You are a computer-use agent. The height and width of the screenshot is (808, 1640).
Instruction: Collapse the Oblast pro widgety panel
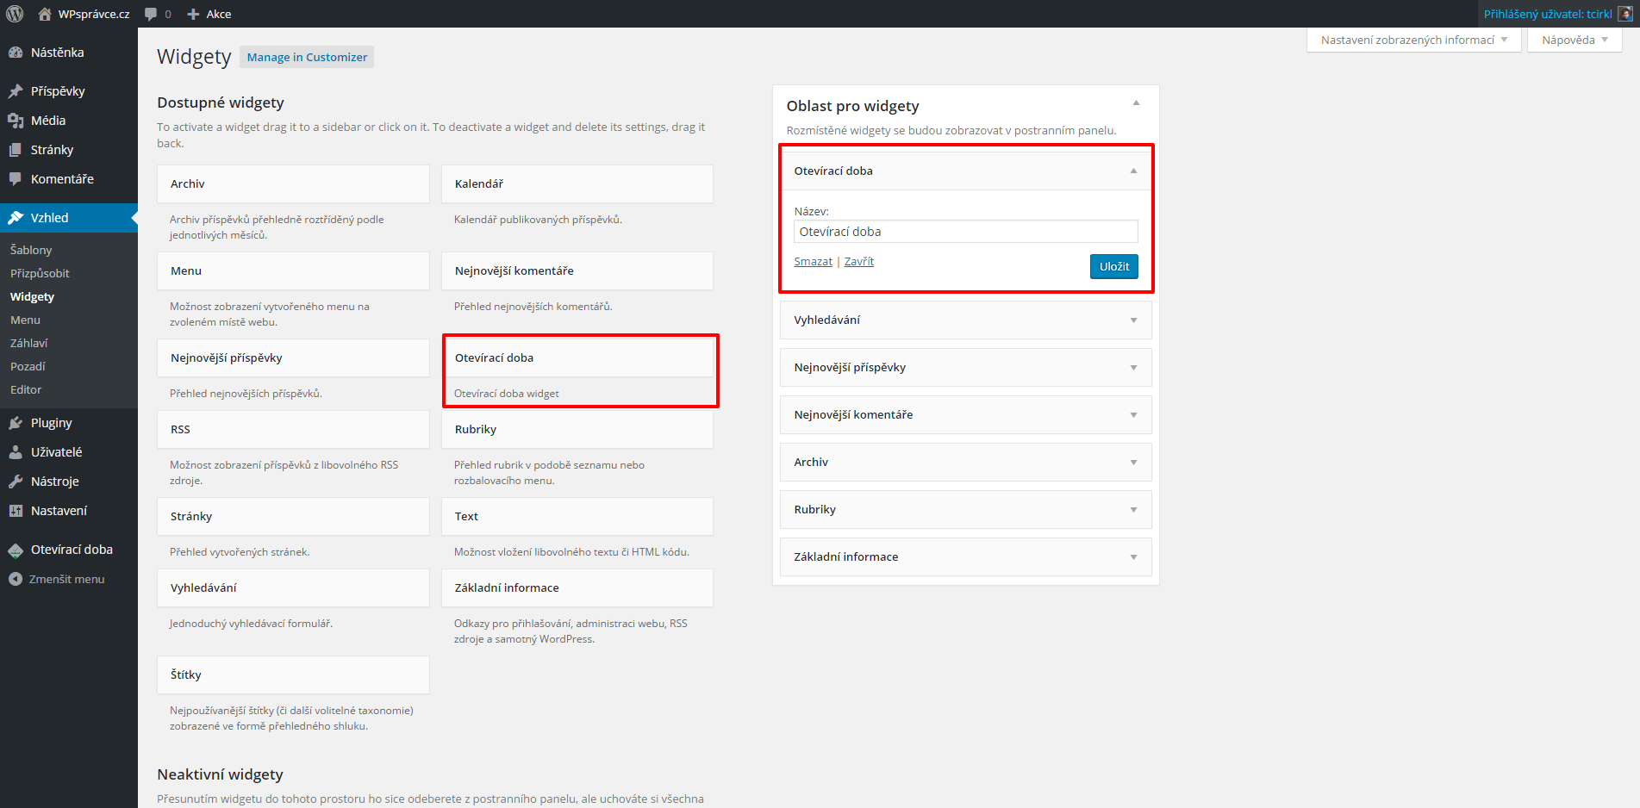point(1136,103)
